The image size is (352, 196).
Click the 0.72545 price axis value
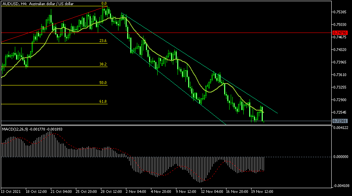pos(339,112)
